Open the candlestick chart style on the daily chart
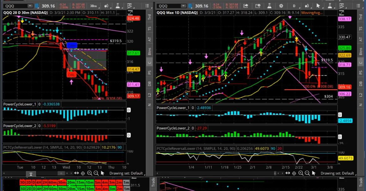Image resolution: width=366 pixels, height=191 pixels. [307, 6]
